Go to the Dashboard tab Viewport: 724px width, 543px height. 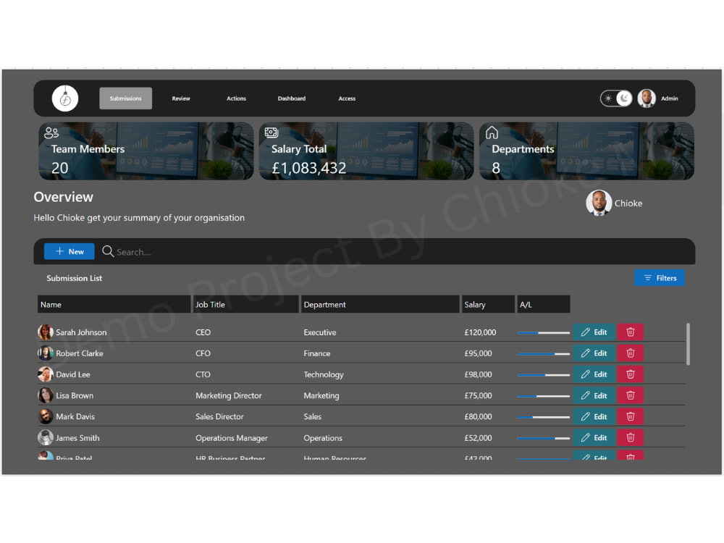(x=291, y=98)
